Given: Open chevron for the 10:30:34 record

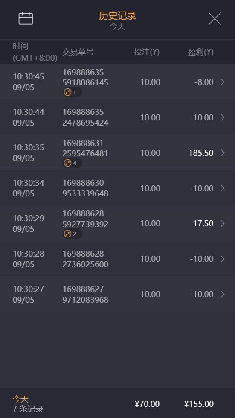Looking at the screenshot, I should (x=223, y=188).
